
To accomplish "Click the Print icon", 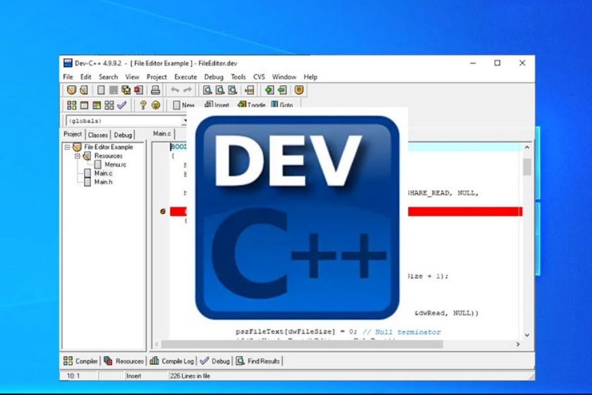I will point(155,90).
